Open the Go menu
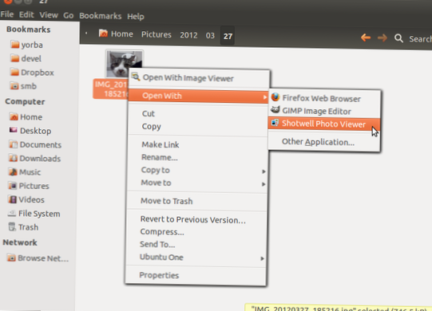The height and width of the screenshot is (311, 432). point(69,15)
